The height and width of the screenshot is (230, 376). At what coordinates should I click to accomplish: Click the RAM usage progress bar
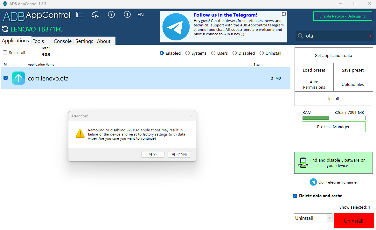[x=334, y=118]
